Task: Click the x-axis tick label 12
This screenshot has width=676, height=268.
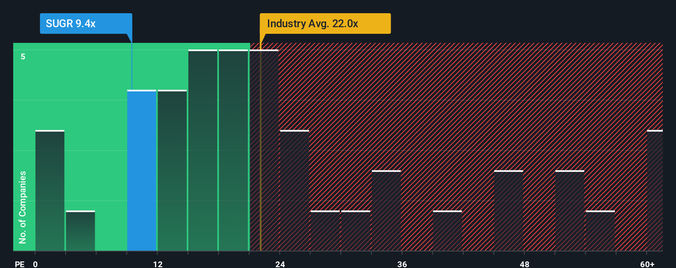Action: (158, 264)
